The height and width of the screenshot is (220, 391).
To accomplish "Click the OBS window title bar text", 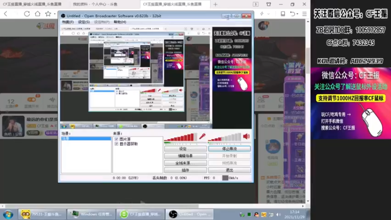I will pyautogui.click(x=114, y=16).
